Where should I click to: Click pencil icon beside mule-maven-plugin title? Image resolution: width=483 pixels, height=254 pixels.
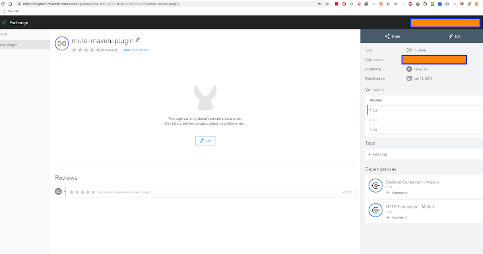tap(138, 40)
